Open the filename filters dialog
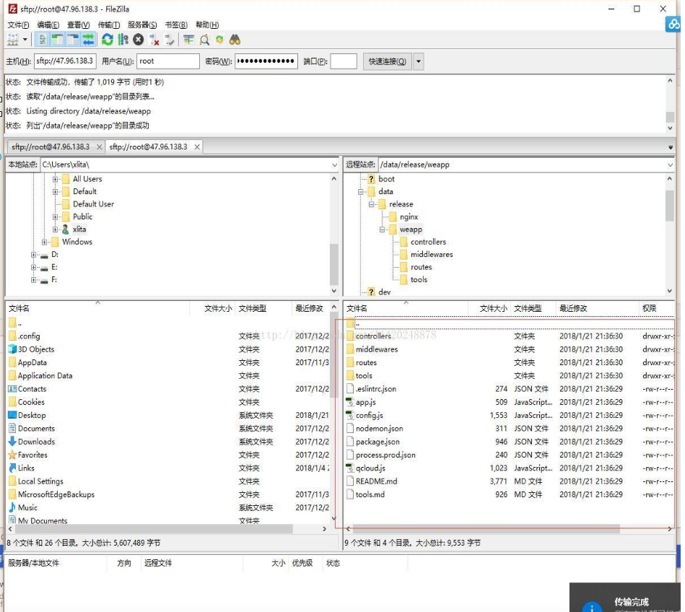The width and height of the screenshot is (685, 612). point(188,40)
